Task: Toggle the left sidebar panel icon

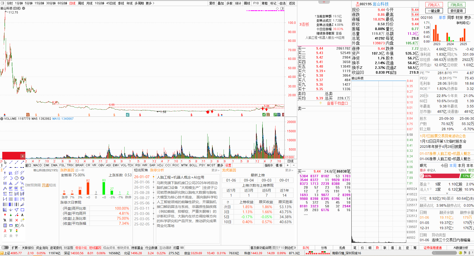Action: [3, 3]
